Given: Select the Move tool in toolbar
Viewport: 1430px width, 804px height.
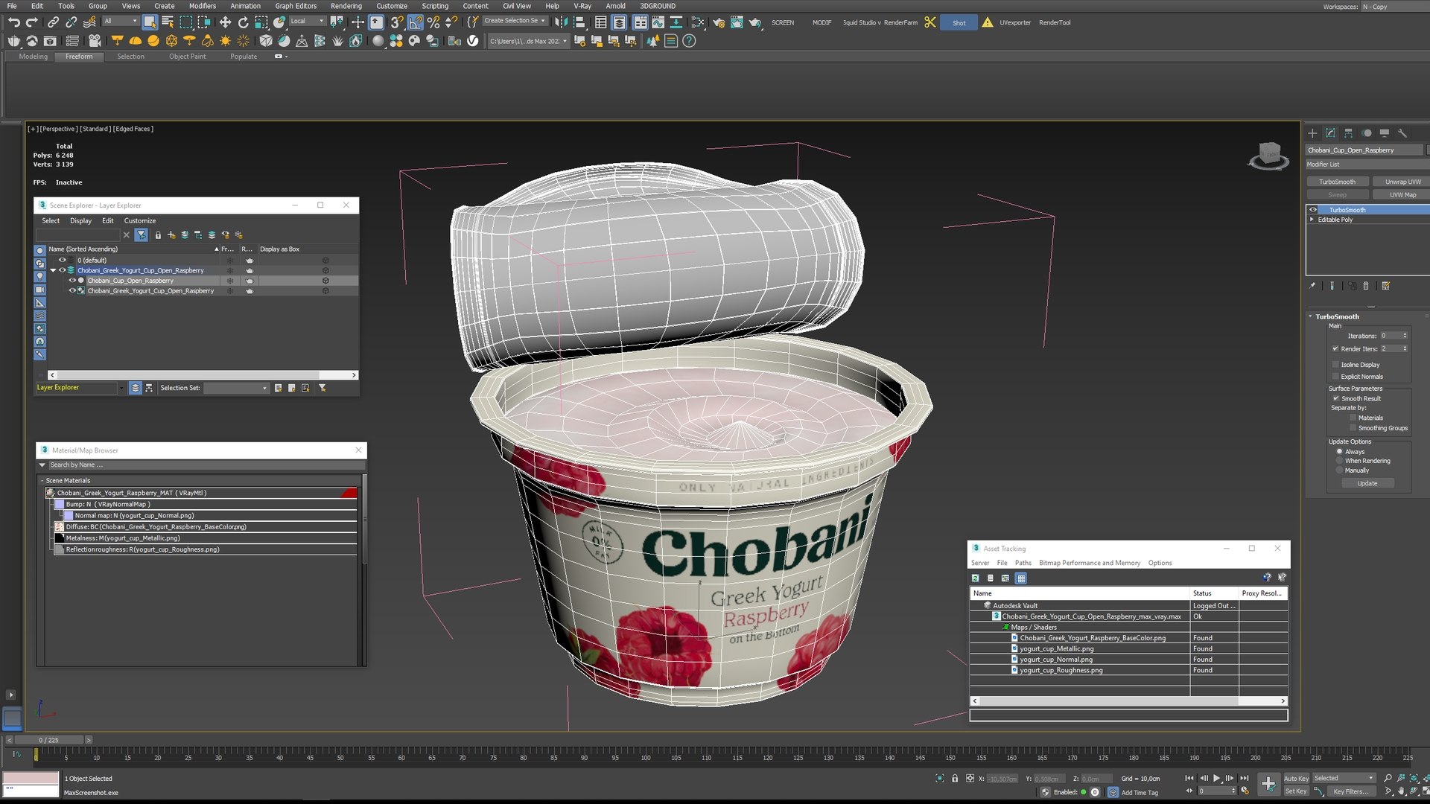Looking at the screenshot, I should tap(225, 22).
